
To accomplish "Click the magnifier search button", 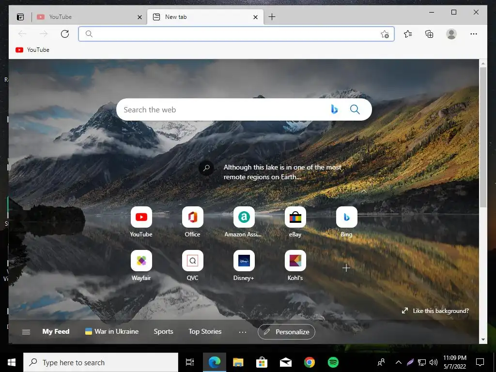I will click(355, 109).
